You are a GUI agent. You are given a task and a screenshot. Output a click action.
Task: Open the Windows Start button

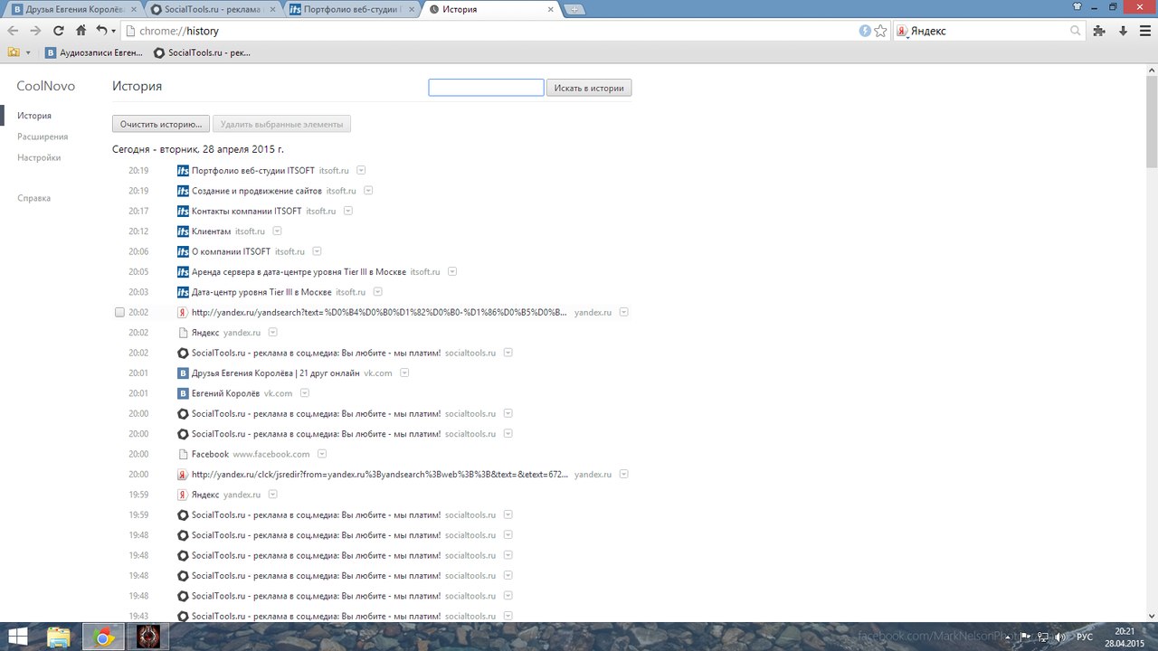(16, 637)
